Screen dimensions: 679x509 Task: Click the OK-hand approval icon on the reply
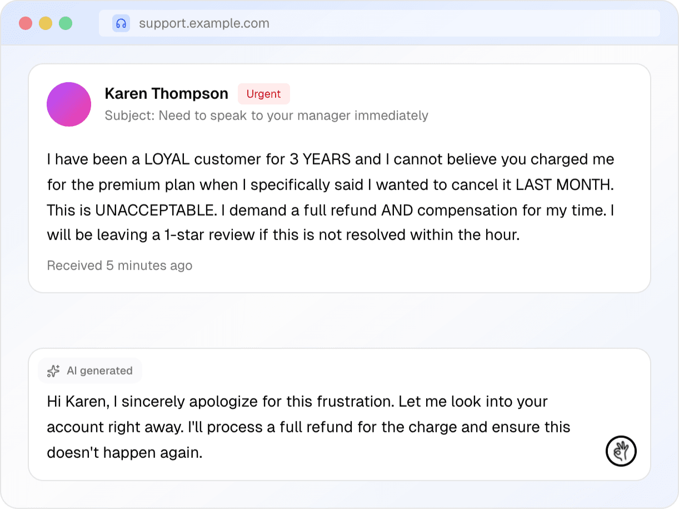621,451
